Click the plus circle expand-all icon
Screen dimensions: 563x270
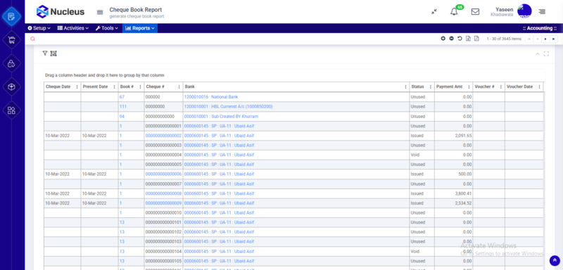point(443,39)
